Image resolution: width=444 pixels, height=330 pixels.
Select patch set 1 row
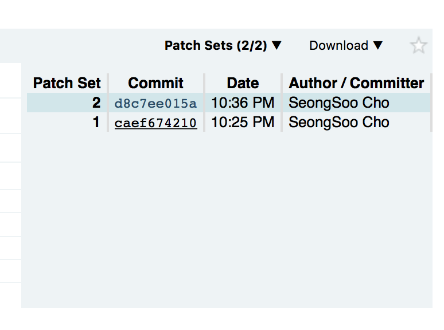[229, 123]
